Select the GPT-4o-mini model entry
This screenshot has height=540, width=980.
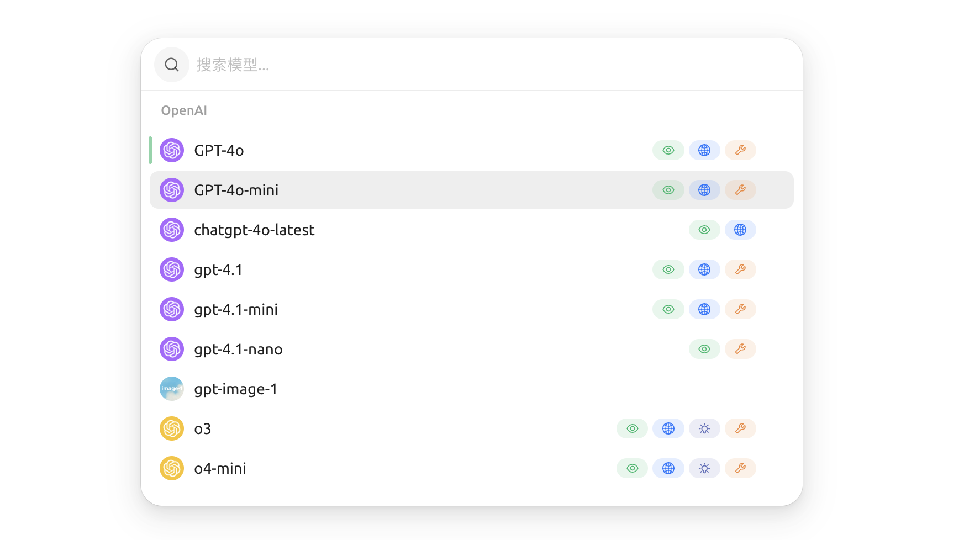387,189
